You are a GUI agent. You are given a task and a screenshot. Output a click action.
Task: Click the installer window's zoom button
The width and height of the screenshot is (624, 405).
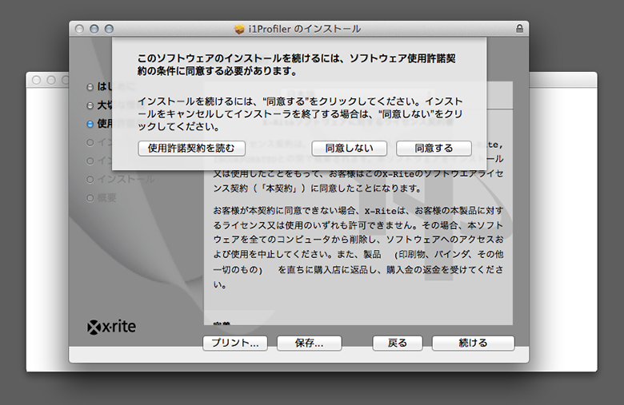pyautogui.click(x=108, y=29)
